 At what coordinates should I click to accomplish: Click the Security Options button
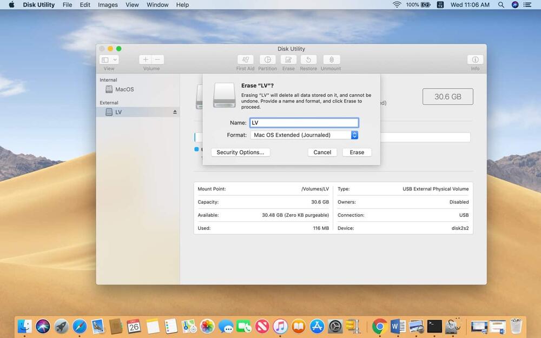click(x=240, y=153)
